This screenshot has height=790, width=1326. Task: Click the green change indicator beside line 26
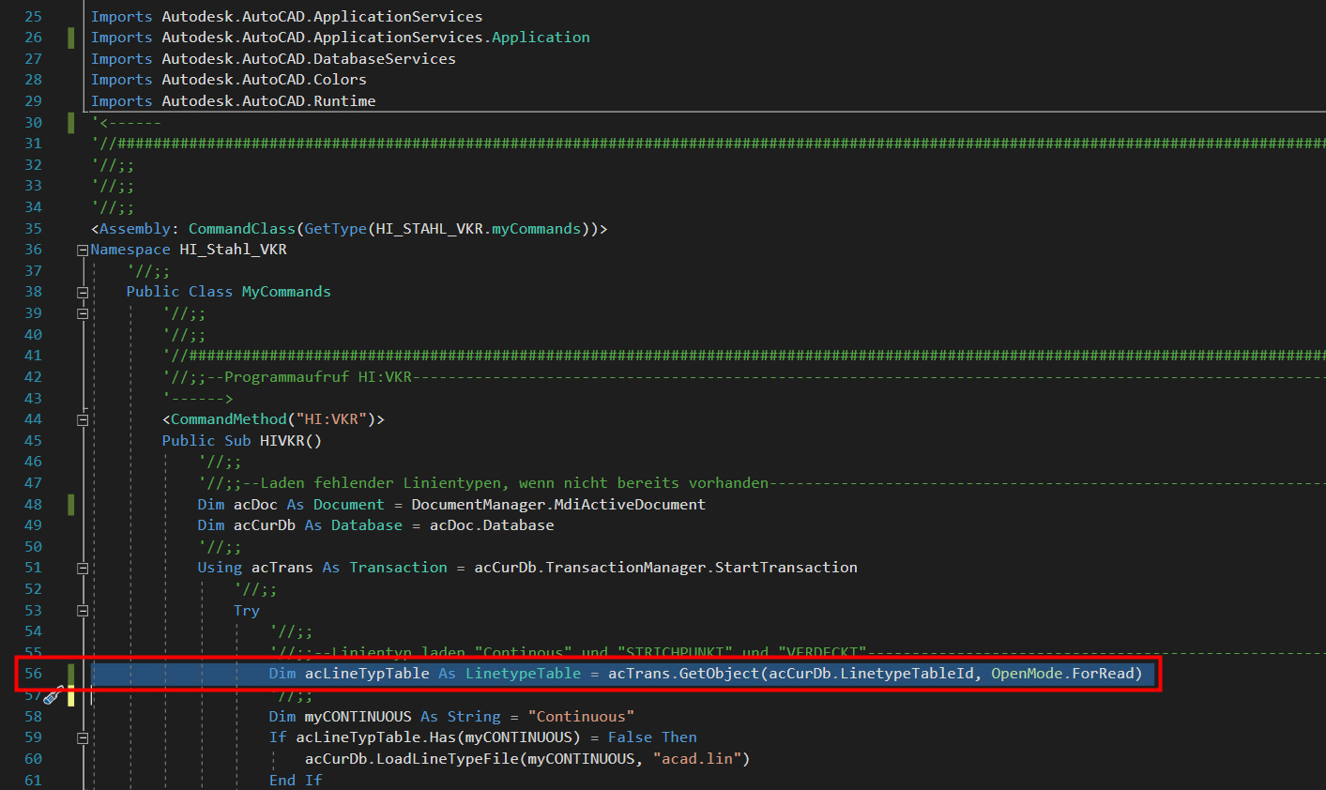click(x=70, y=37)
